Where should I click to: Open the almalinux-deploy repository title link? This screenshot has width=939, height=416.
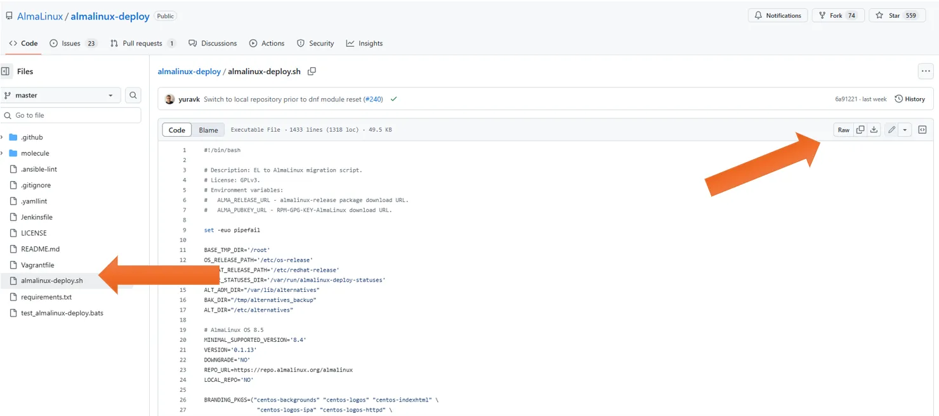[110, 16]
